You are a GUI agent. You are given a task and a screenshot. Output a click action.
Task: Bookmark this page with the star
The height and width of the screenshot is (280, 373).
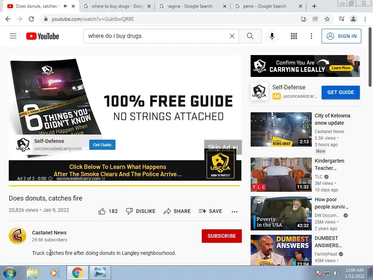(x=327, y=19)
